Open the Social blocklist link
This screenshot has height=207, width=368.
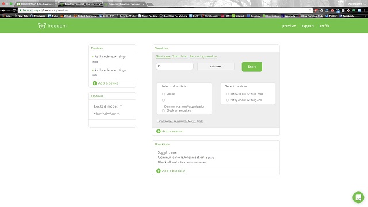(x=162, y=152)
